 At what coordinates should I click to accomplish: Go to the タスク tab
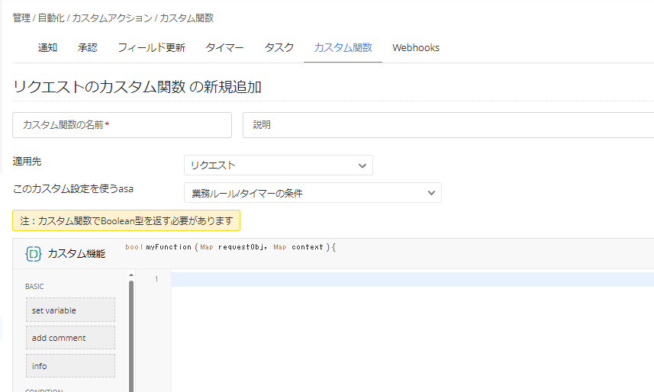[x=279, y=47]
